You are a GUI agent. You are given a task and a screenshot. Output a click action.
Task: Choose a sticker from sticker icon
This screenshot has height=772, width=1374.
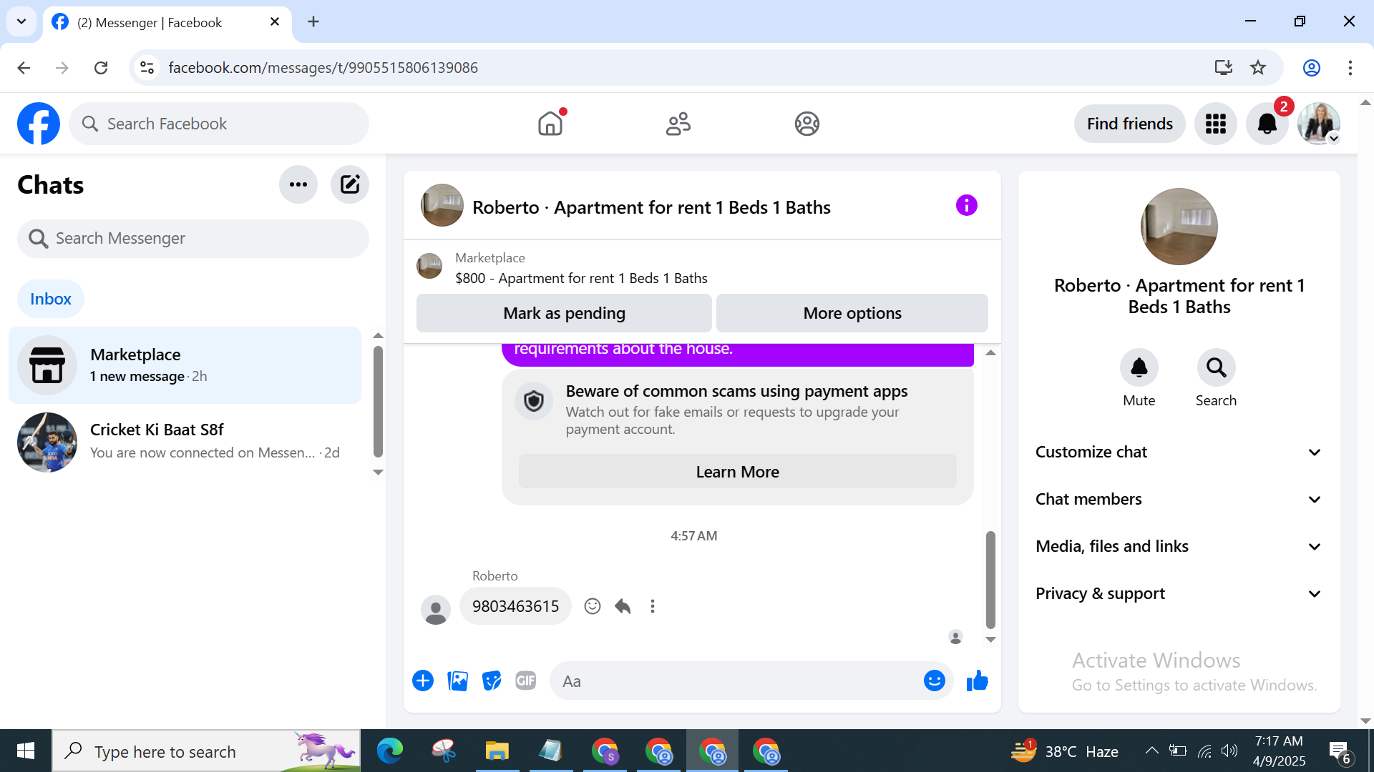click(492, 681)
